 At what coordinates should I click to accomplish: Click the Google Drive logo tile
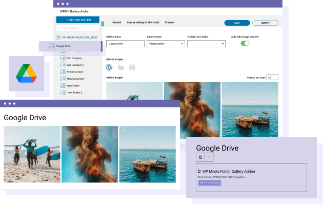pos(27,73)
